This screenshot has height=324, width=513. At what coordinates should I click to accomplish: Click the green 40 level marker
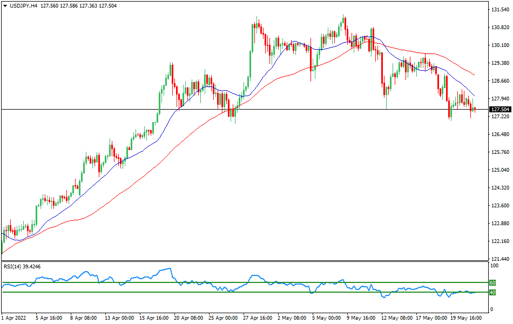tap(492, 292)
